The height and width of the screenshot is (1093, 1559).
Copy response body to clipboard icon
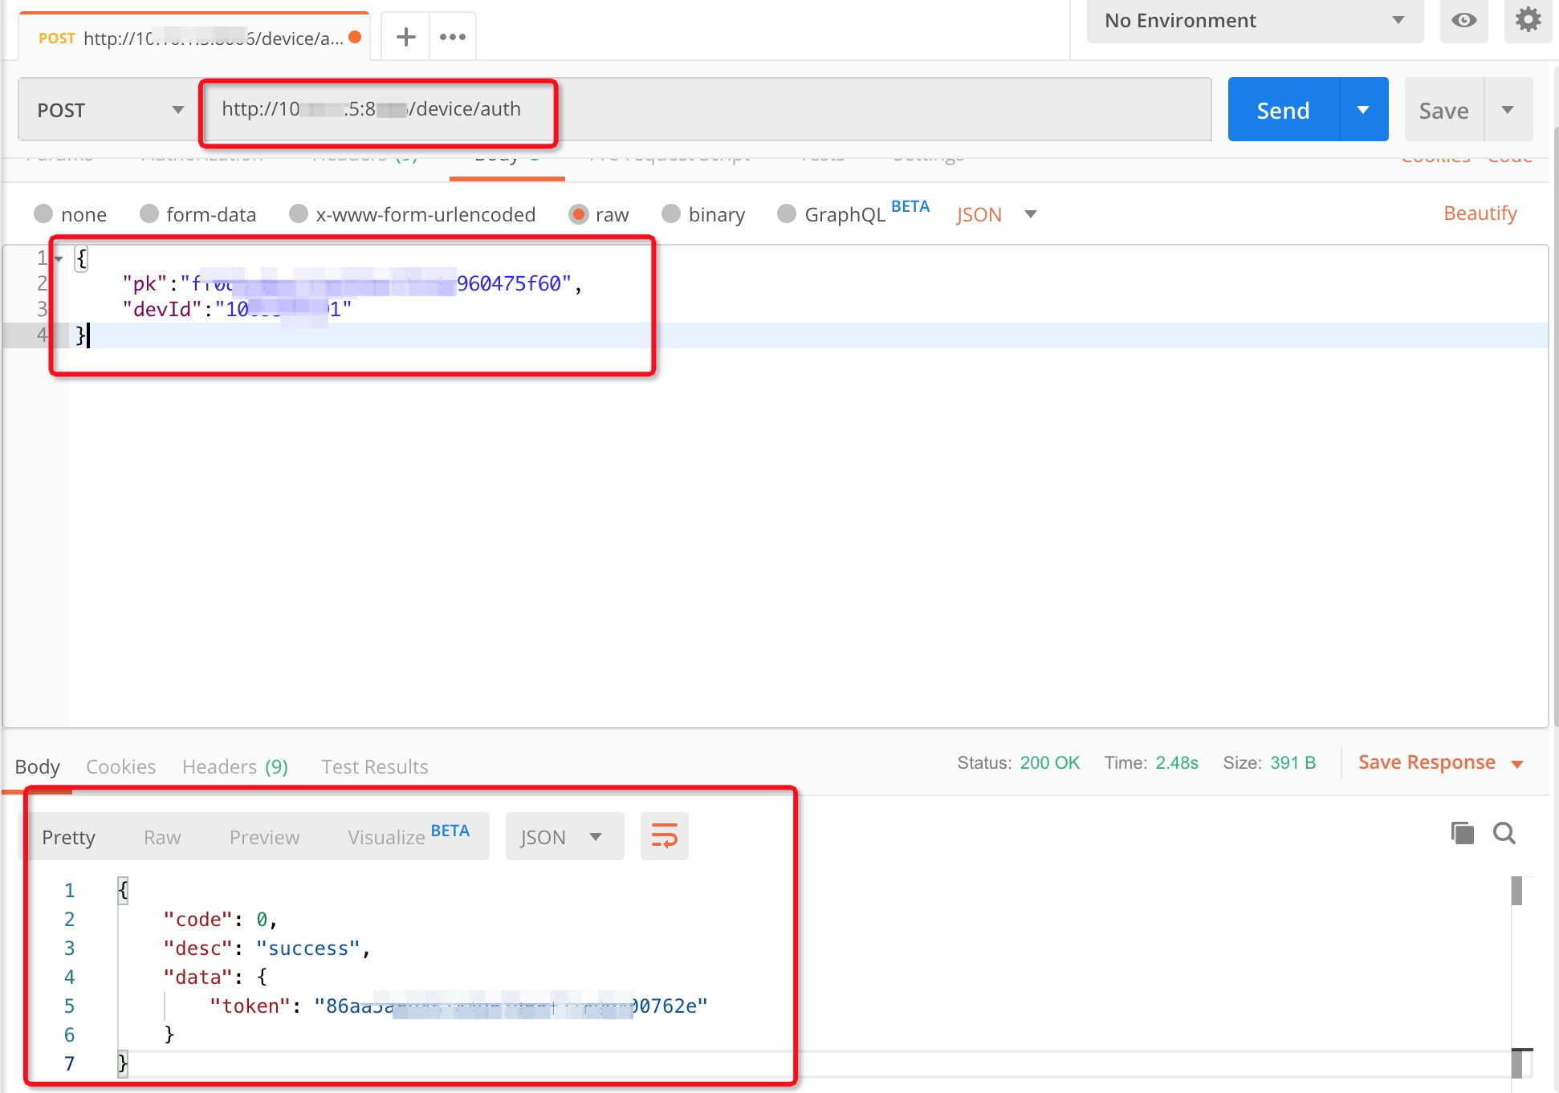(1462, 834)
